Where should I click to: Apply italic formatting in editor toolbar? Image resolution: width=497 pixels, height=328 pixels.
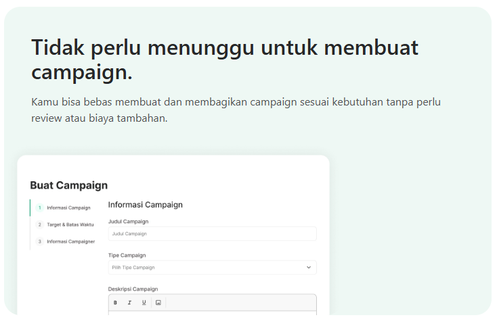(129, 303)
